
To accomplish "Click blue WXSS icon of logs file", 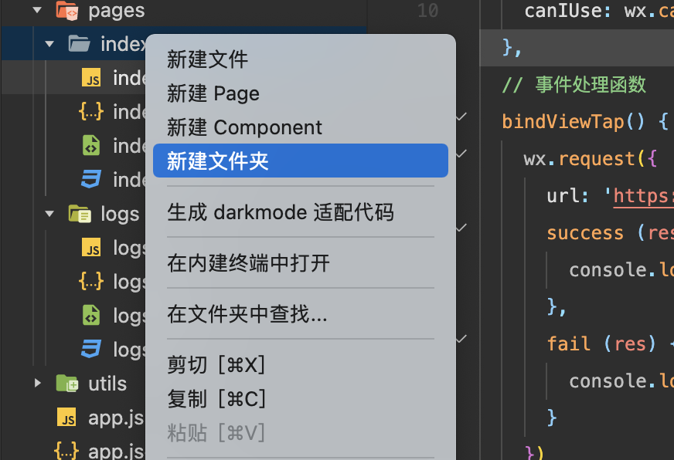I will point(91,350).
